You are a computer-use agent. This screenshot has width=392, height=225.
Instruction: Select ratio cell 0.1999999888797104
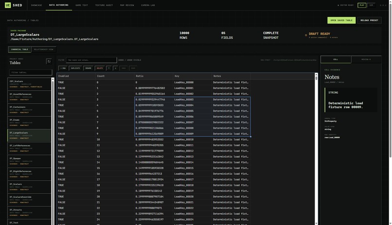154,197
